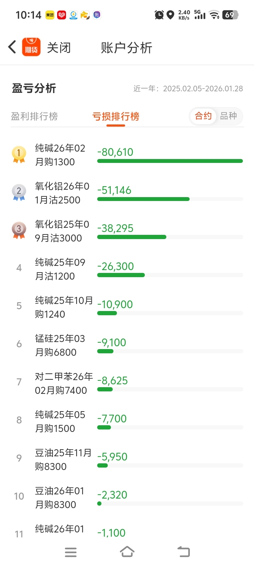Tap the 关闭 button
The width and height of the screenshot is (254, 567).
tap(59, 48)
